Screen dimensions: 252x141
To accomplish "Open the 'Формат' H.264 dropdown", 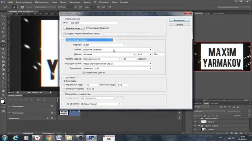I will [x=104, y=45].
